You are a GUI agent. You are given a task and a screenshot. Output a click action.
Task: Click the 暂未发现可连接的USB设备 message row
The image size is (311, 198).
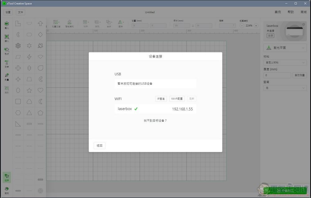155,83
